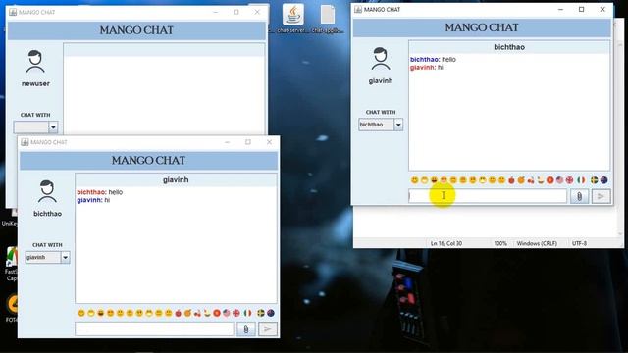The image size is (628, 353).
Task: Pick the Vietnam flag emoji in bichthao's window
Action: click(x=217, y=313)
